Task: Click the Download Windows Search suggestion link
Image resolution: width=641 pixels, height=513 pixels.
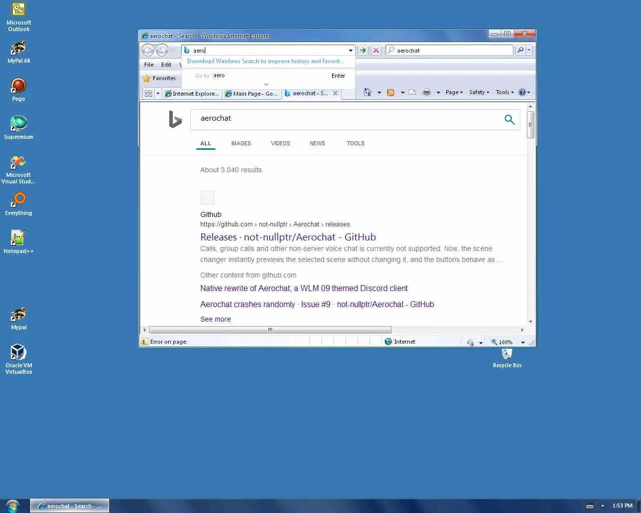Action: point(265,61)
